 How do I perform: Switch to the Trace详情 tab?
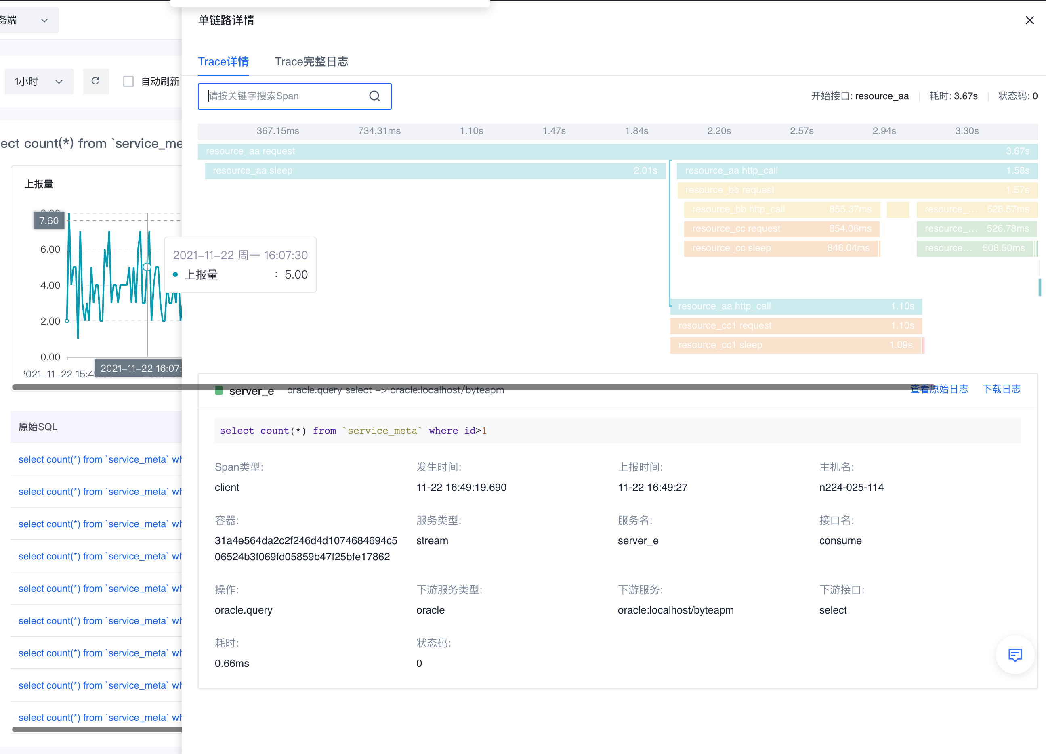pos(223,61)
